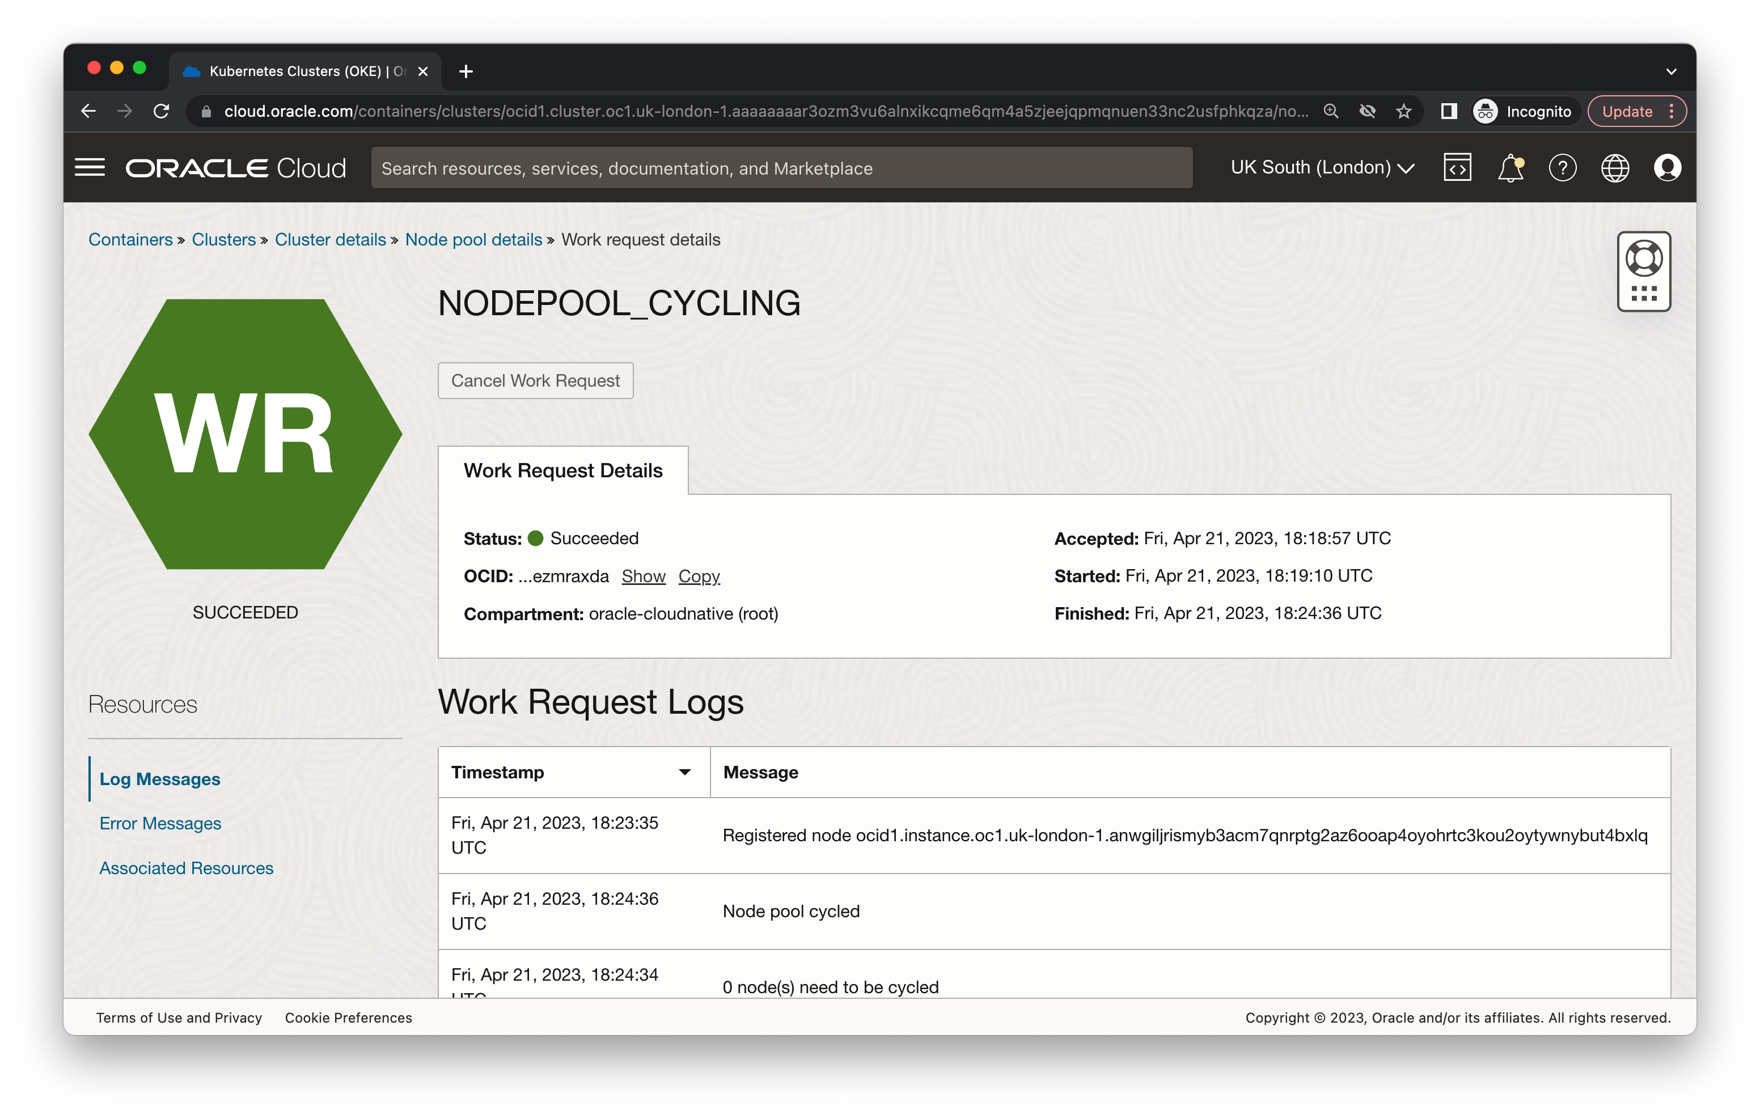Open the navigation hamburger menu

[x=91, y=167]
